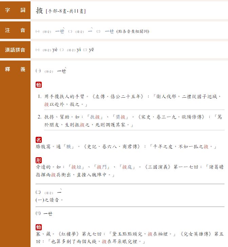Click the pinyin yè in 漢語拼音 row
Image resolution: width=228 pixels, height=247 pixels.
55,50
